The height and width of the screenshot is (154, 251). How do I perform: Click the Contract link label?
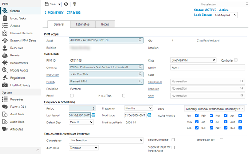pyautogui.click(x=51, y=67)
